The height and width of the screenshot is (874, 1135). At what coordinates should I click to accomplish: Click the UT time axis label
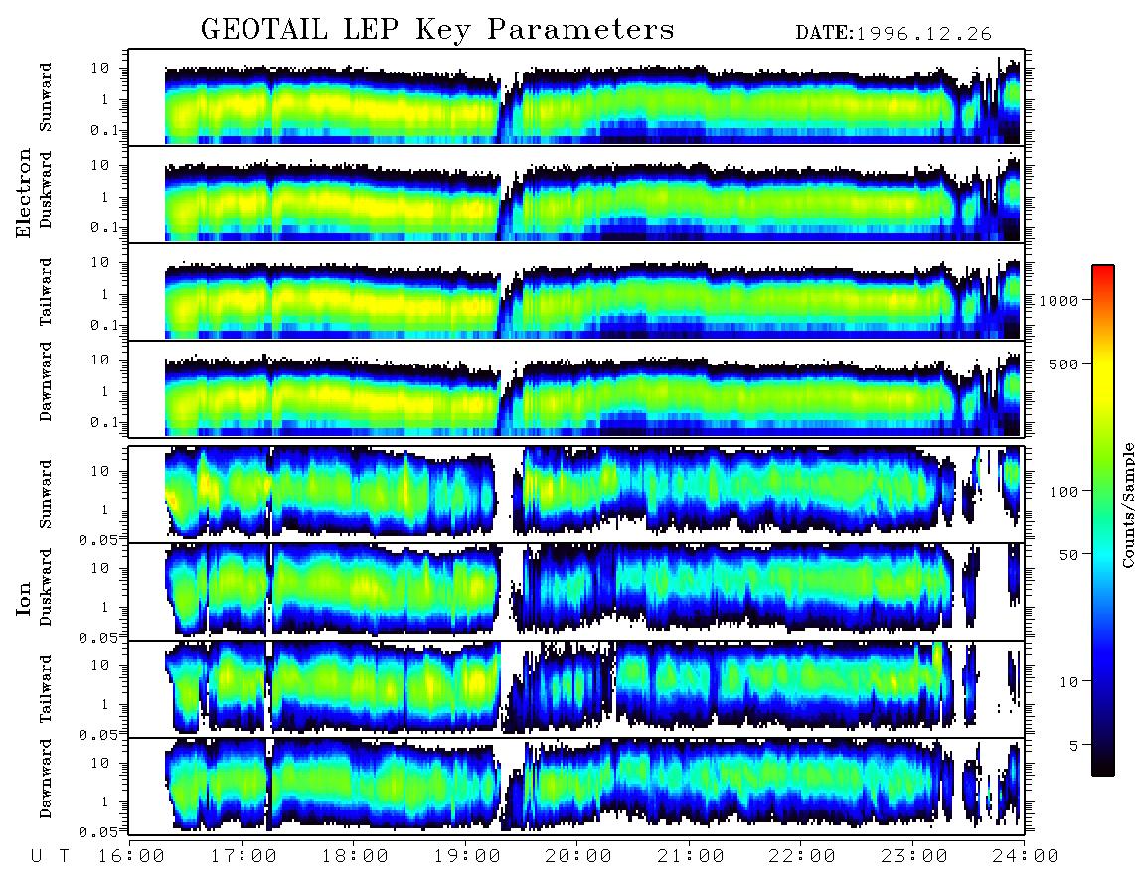coord(50,856)
